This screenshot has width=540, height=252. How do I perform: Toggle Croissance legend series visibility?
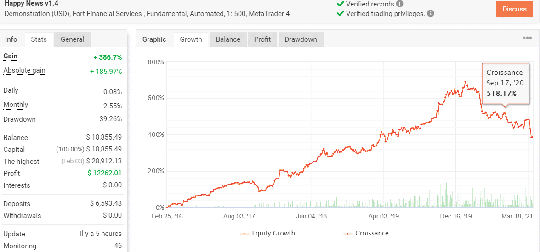click(x=366, y=233)
